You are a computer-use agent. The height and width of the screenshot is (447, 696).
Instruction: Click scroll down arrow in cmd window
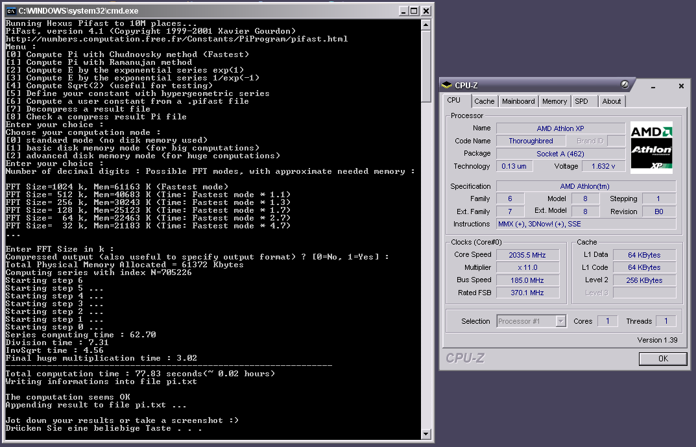pos(426,434)
